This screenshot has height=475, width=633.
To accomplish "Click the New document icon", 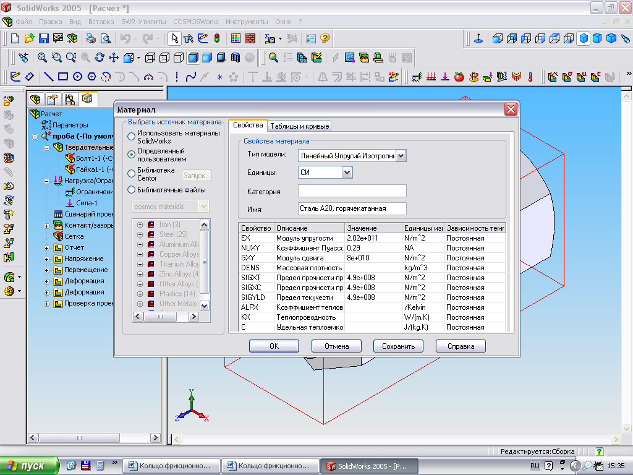I will pos(15,38).
